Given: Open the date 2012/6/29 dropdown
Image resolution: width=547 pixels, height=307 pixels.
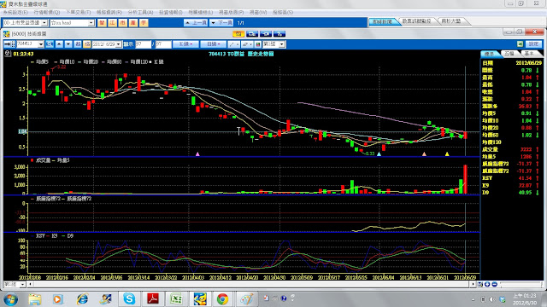Looking at the screenshot, I should pos(118,44).
